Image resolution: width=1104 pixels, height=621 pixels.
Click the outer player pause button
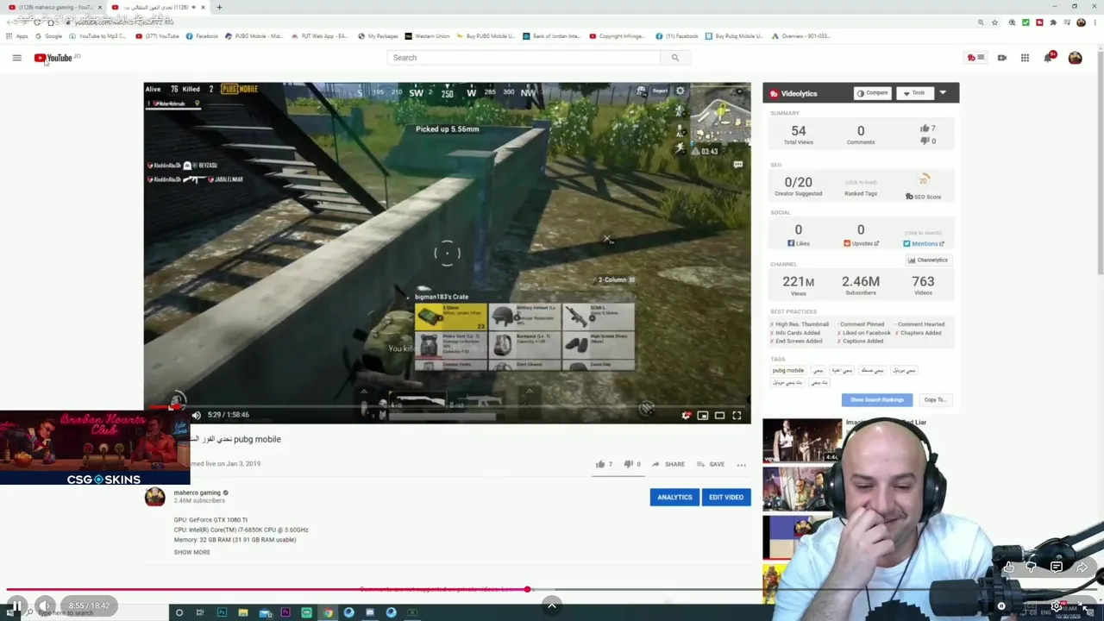coord(16,606)
